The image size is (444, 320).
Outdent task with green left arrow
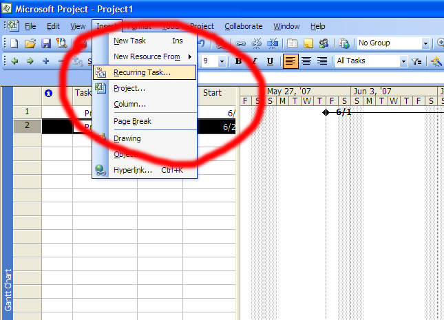(14, 61)
